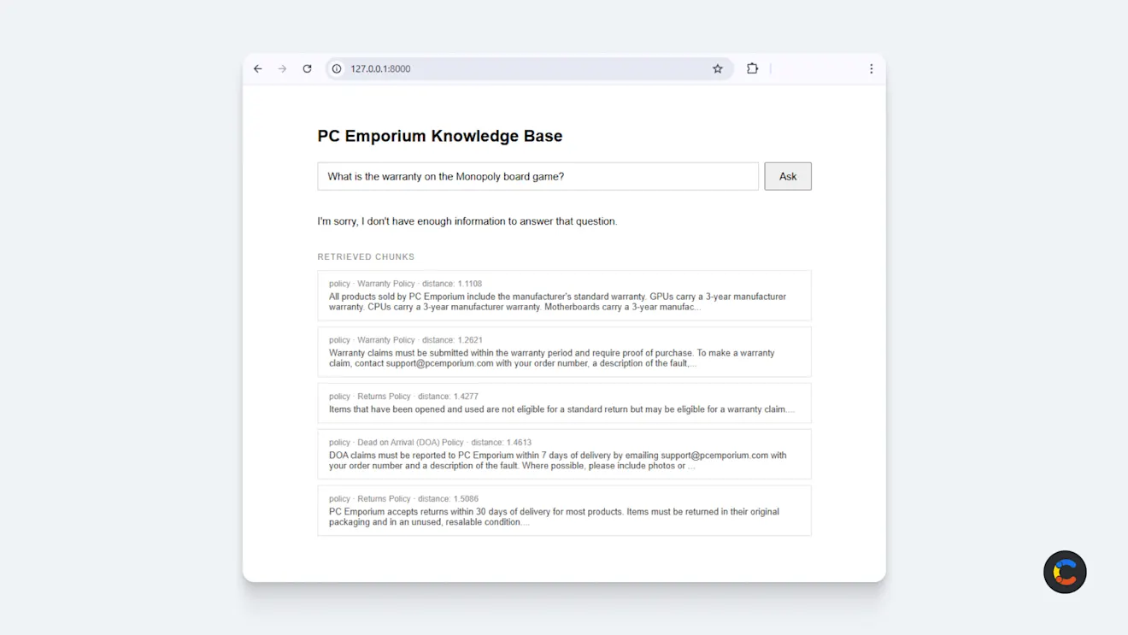Click the RETRIEVED CHUNKS label
This screenshot has width=1128, height=635.
[x=366, y=256]
